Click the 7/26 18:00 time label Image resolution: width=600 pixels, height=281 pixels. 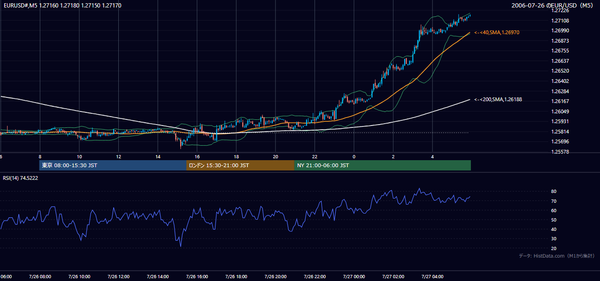(x=236, y=276)
